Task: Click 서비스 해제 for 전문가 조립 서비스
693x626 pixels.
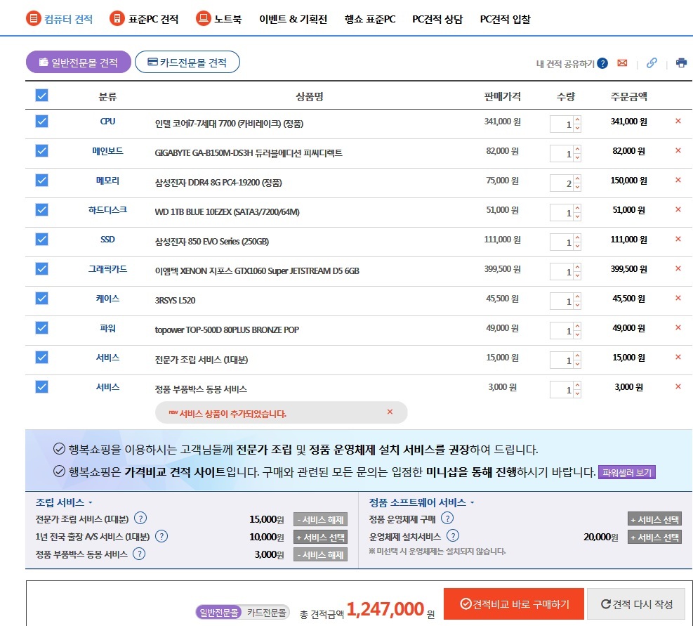Action: 320,519
